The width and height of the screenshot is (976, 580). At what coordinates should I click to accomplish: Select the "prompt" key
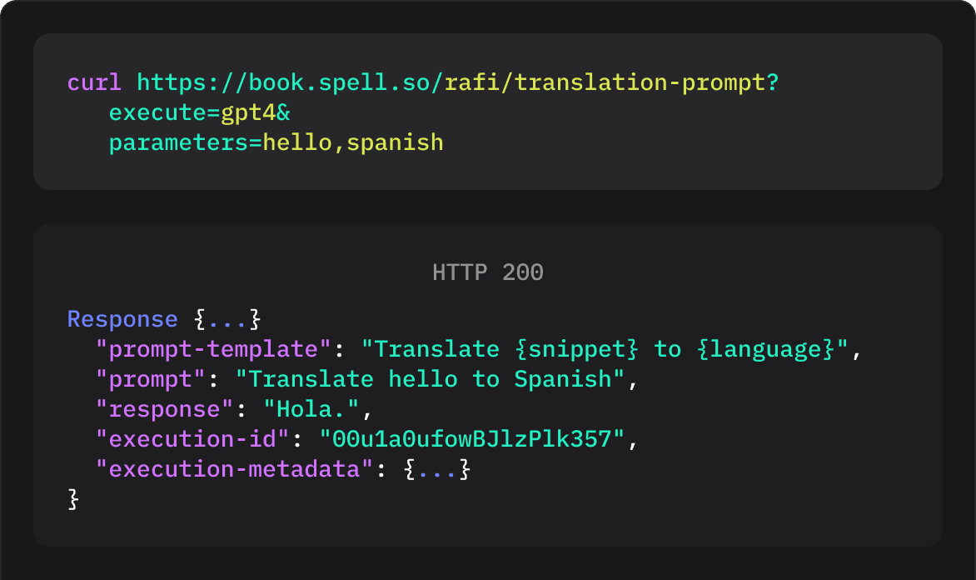click(150, 379)
